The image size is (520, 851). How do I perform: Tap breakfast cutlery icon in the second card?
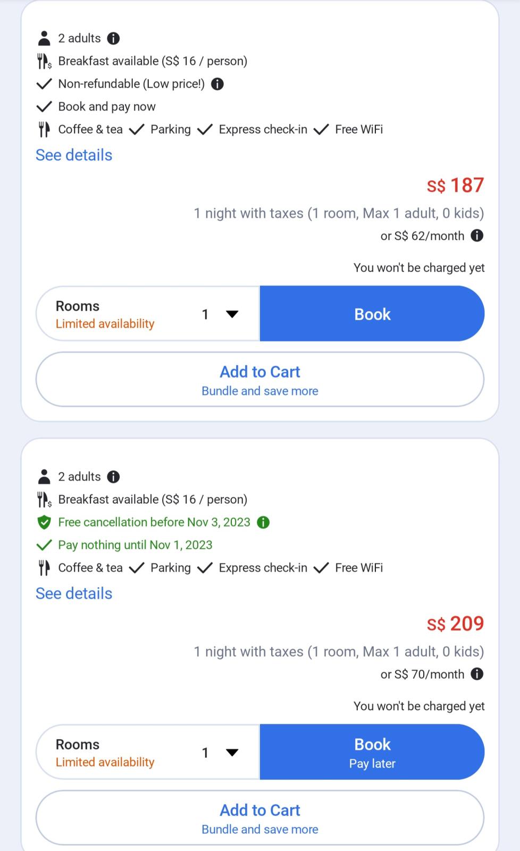(44, 499)
